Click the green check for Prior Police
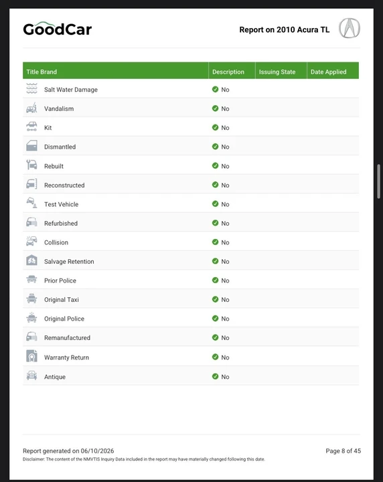This screenshot has height=482, width=383. click(x=215, y=280)
